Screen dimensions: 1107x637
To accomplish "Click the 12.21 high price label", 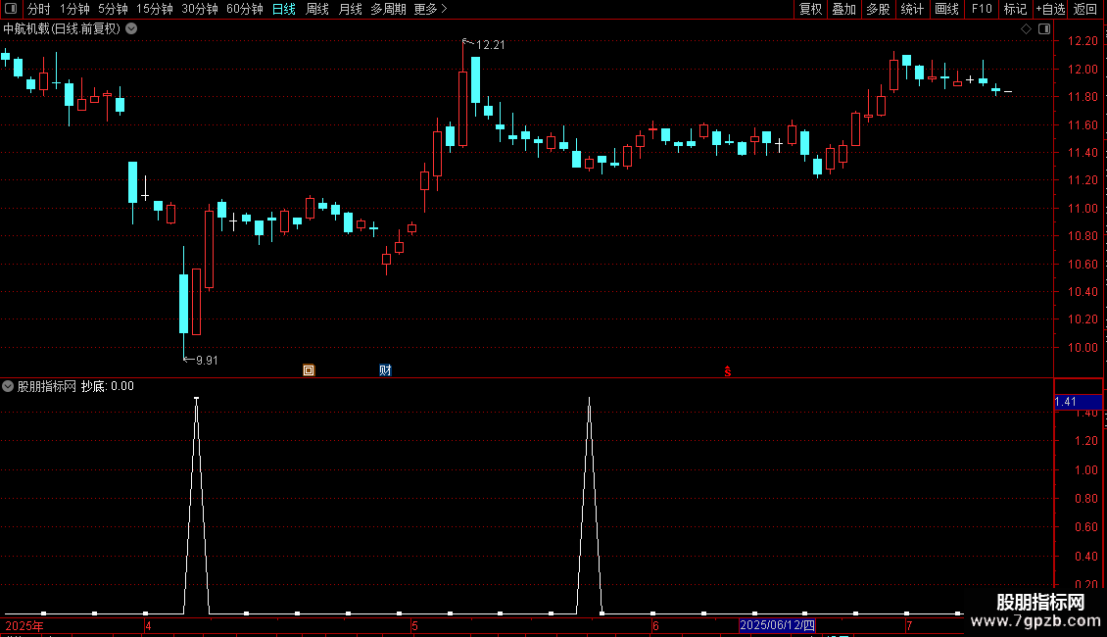I will pos(490,45).
